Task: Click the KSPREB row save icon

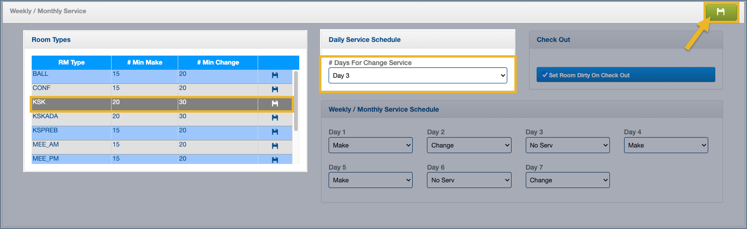Action: (275, 132)
